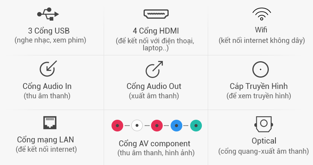The image size is (313, 165).
Task: Click the "Cổng AV component" label
Action: click(154, 144)
